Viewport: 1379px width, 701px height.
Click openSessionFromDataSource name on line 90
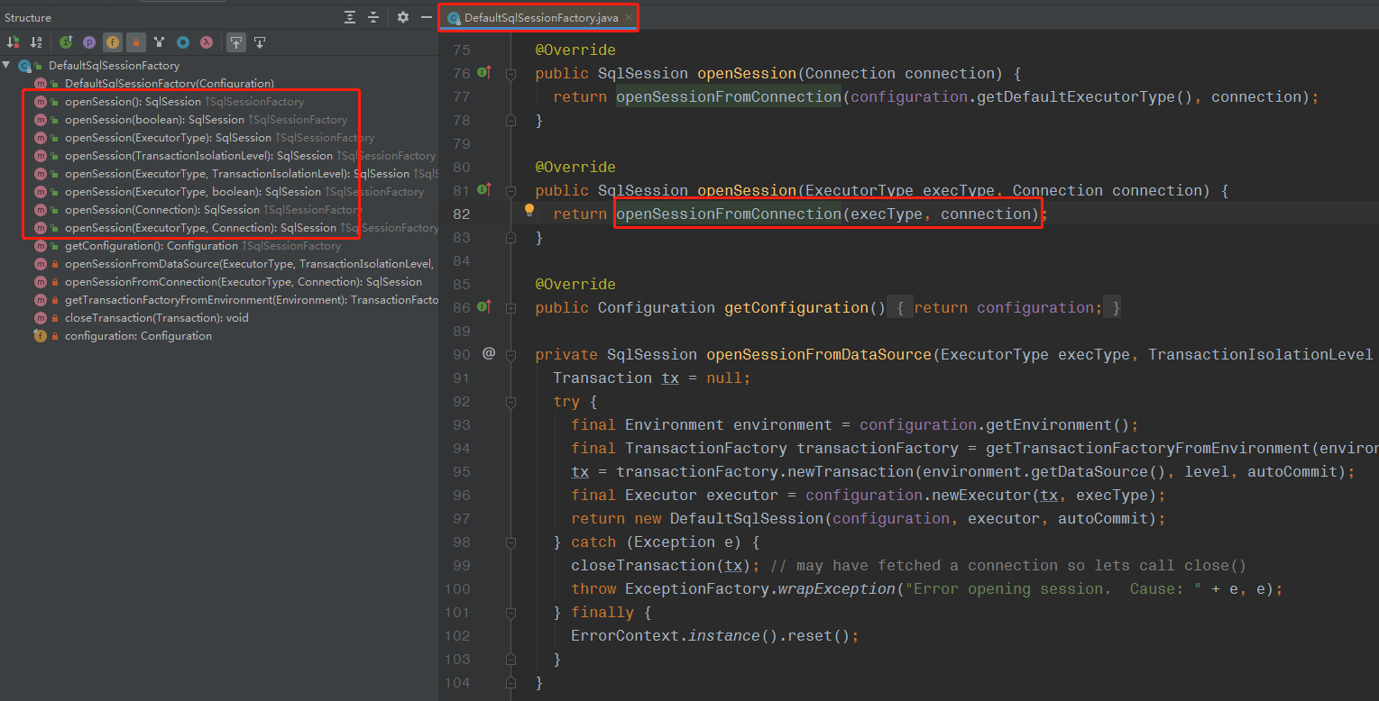[x=819, y=354]
